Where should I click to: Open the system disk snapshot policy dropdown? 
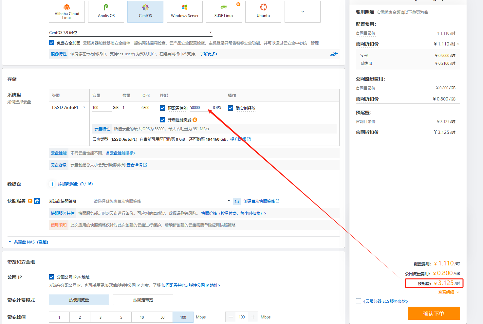click(x=162, y=201)
